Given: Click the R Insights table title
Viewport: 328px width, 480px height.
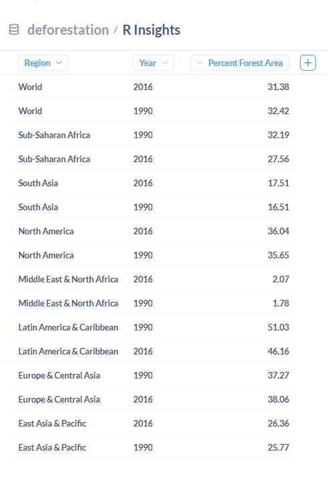Looking at the screenshot, I should pos(151,30).
